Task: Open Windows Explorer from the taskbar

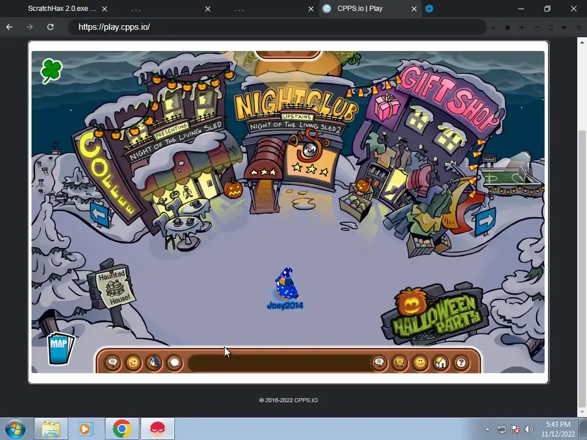Action: tap(51, 429)
